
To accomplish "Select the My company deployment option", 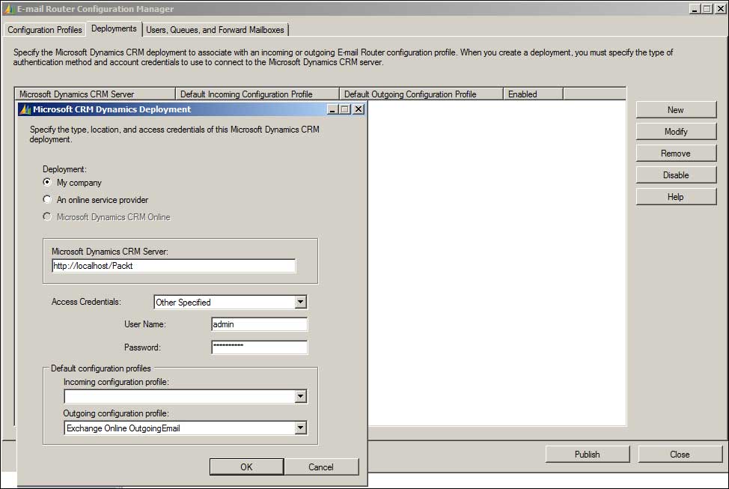I will (48, 182).
